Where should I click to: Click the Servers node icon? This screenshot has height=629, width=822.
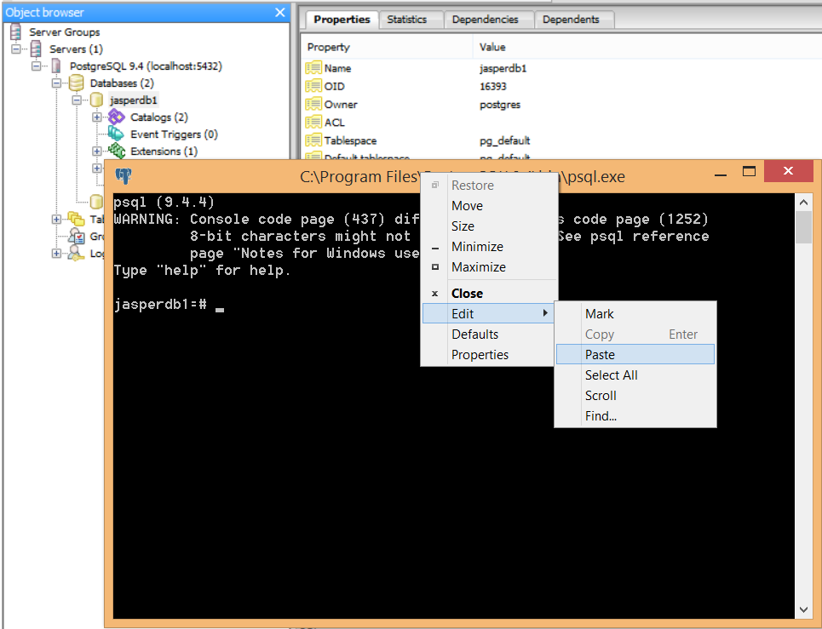click(x=36, y=49)
